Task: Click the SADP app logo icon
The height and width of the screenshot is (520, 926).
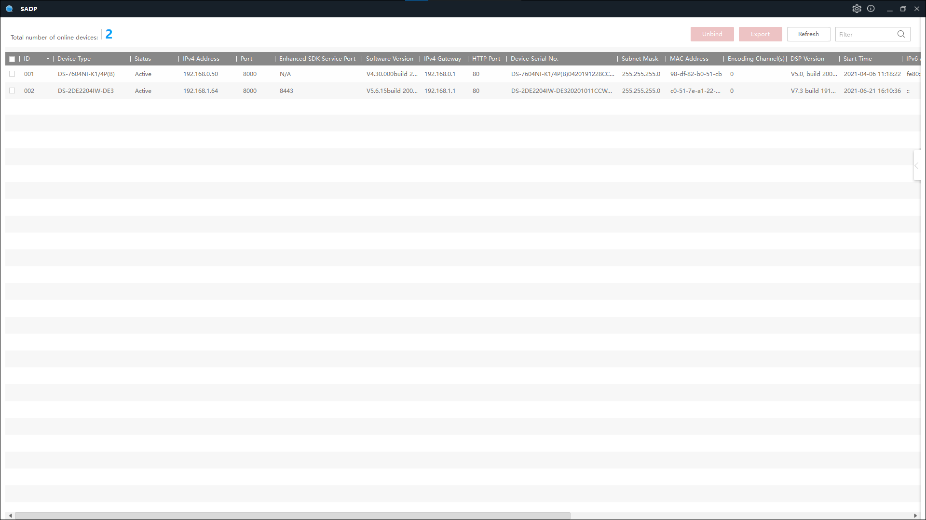Action: pos(9,9)
